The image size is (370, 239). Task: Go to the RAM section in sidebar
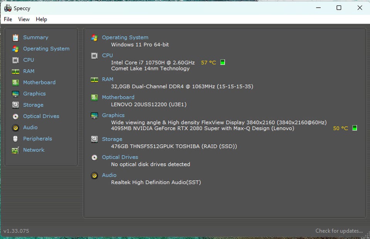click(x=29, y=71)
